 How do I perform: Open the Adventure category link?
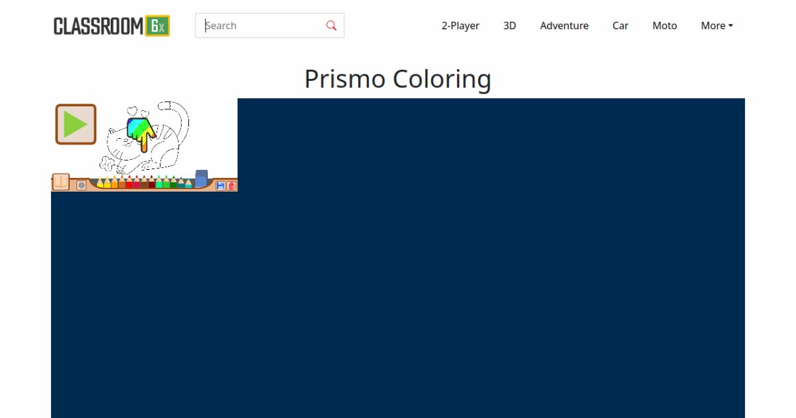pos(564,26)
